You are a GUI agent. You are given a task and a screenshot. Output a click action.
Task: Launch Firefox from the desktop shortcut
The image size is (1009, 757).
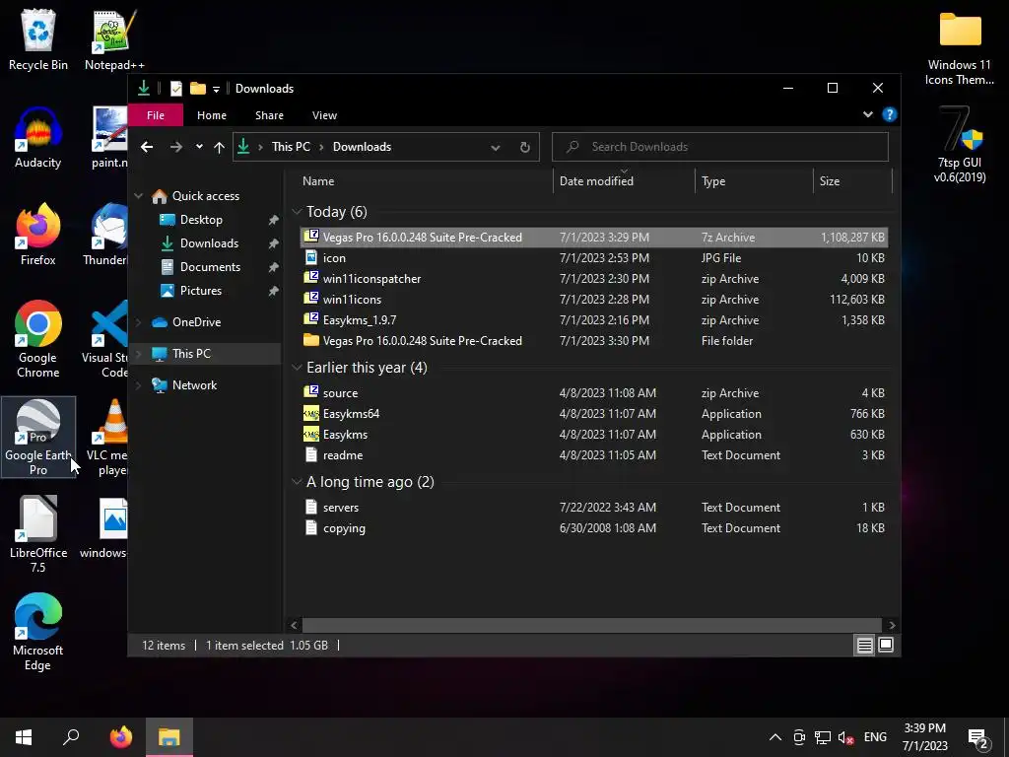coord(38,235)
